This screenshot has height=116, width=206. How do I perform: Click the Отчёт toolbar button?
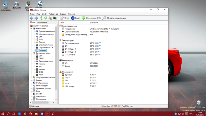click(65, 18)
